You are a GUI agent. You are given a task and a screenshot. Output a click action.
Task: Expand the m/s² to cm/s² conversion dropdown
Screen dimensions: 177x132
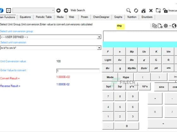(x=99, y=48)
